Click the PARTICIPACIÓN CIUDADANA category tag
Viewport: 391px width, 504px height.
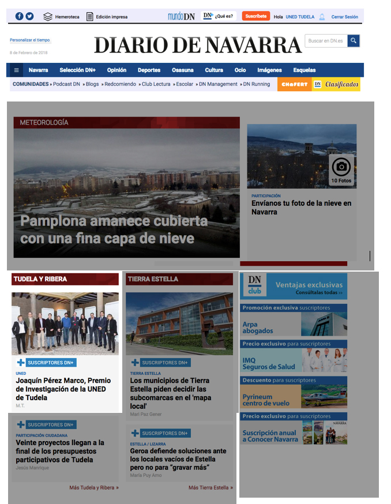coord(42,435)
